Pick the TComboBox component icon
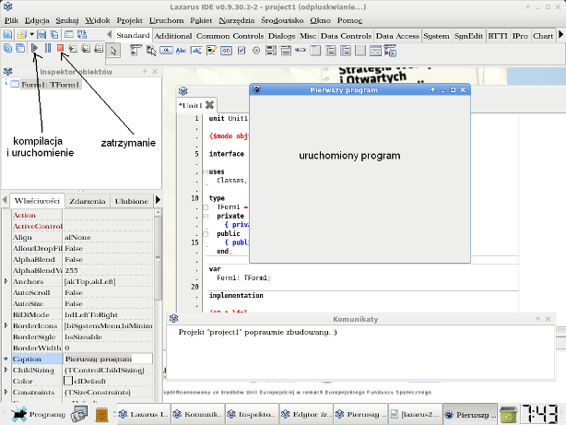Image resolution: width=566 pixels, height=425 pixels. pyautogui.click(x=286, y=51)
